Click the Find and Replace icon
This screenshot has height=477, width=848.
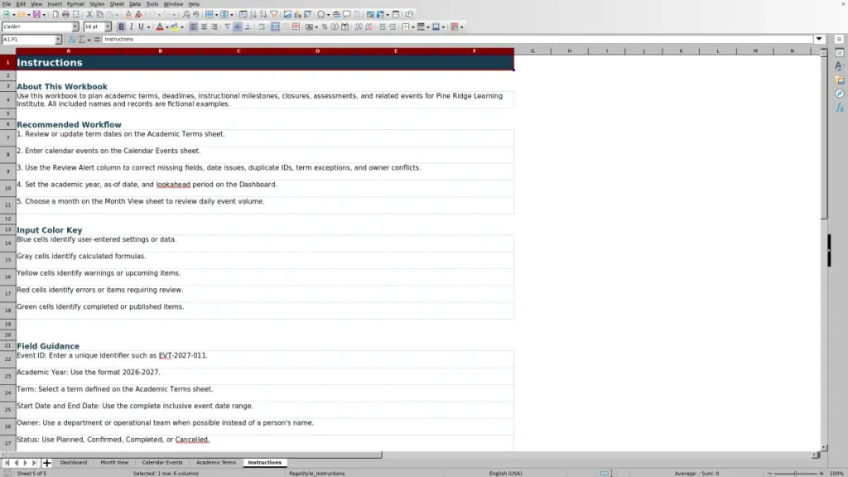tap(186, 14)
